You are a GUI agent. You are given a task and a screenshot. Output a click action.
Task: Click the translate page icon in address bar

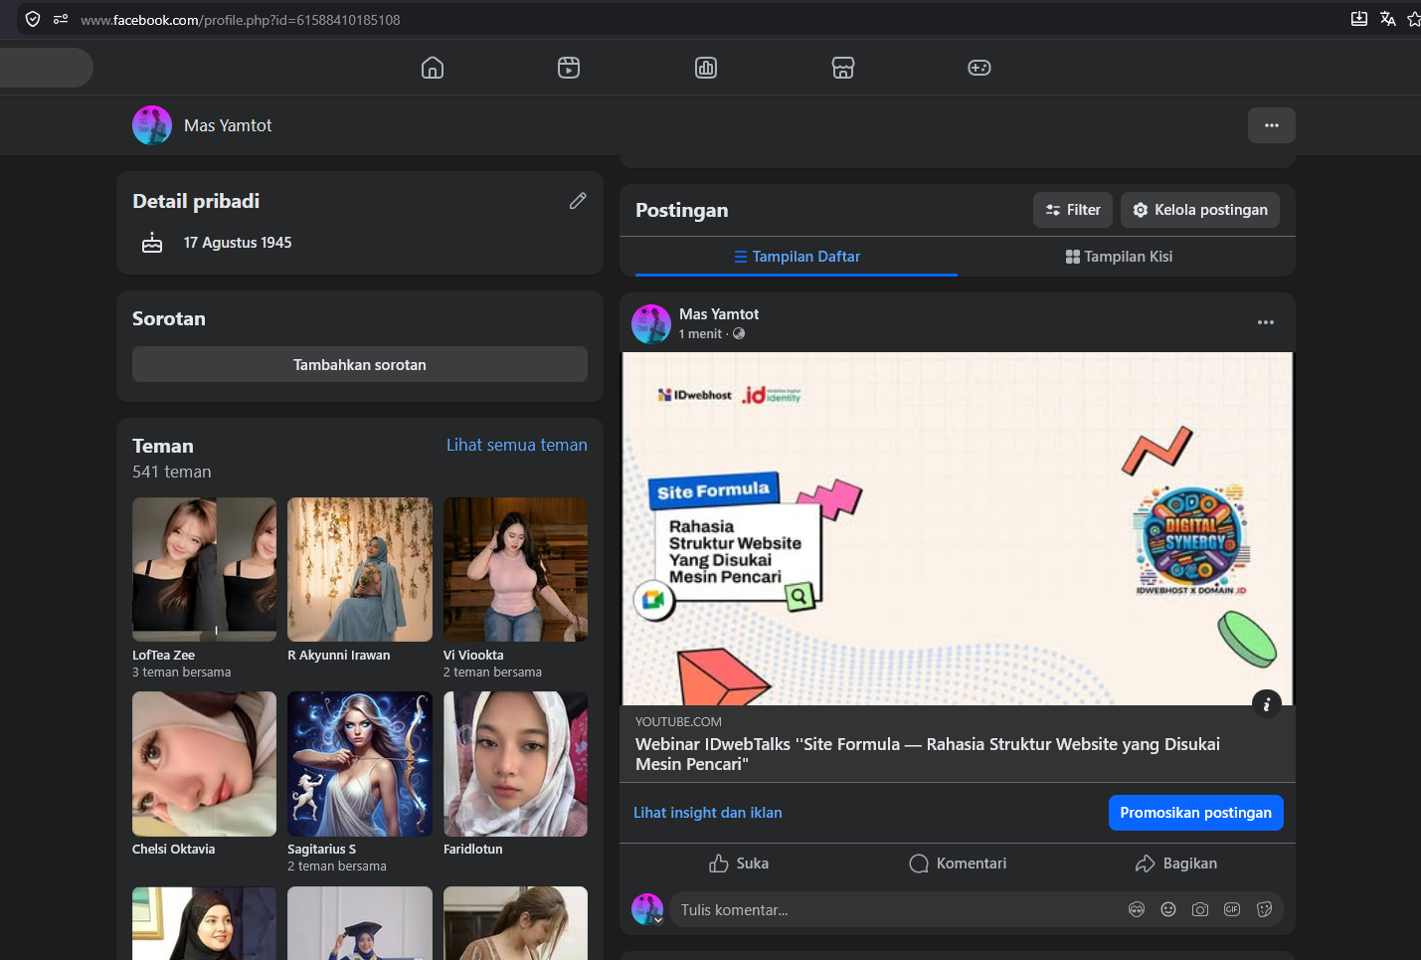(x=1388, y=19)
